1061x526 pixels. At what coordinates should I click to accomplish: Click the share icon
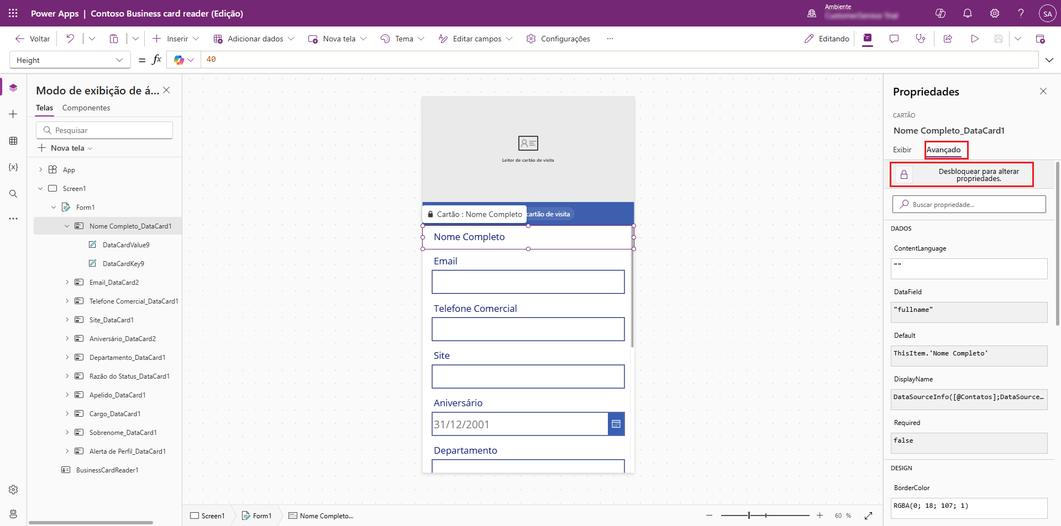(x=948, y=39)
